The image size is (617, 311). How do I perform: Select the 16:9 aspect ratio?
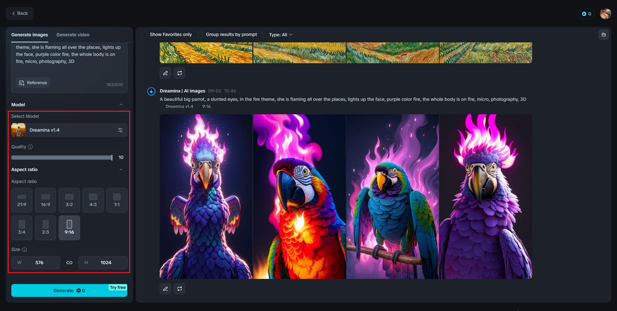[x=45, y=200]
